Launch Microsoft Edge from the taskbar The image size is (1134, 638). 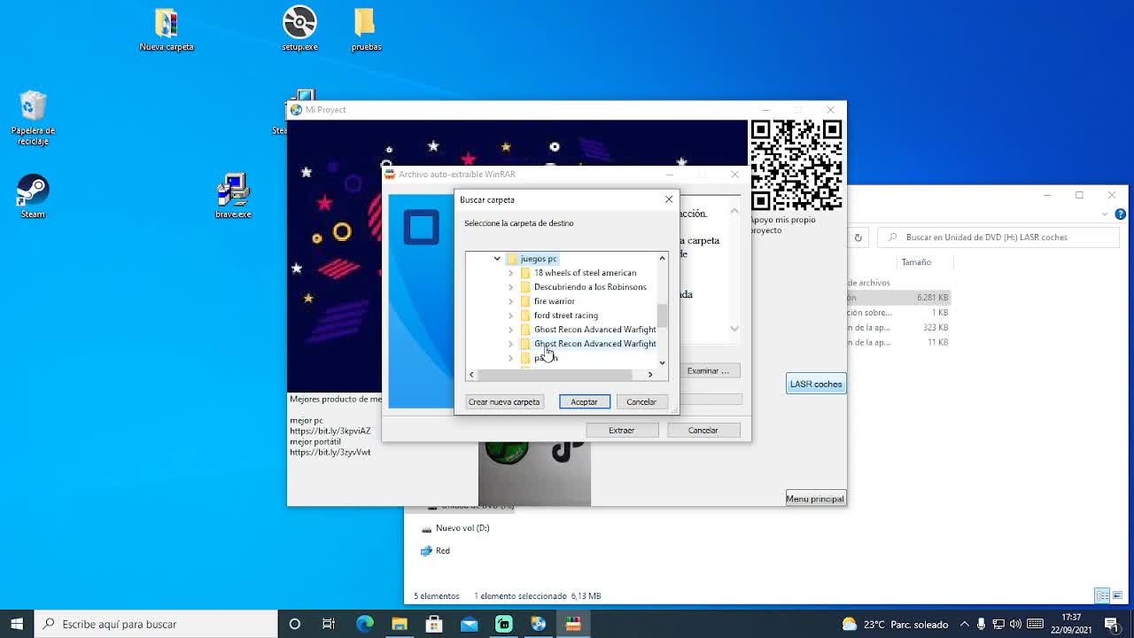click(x=364, y=624)
